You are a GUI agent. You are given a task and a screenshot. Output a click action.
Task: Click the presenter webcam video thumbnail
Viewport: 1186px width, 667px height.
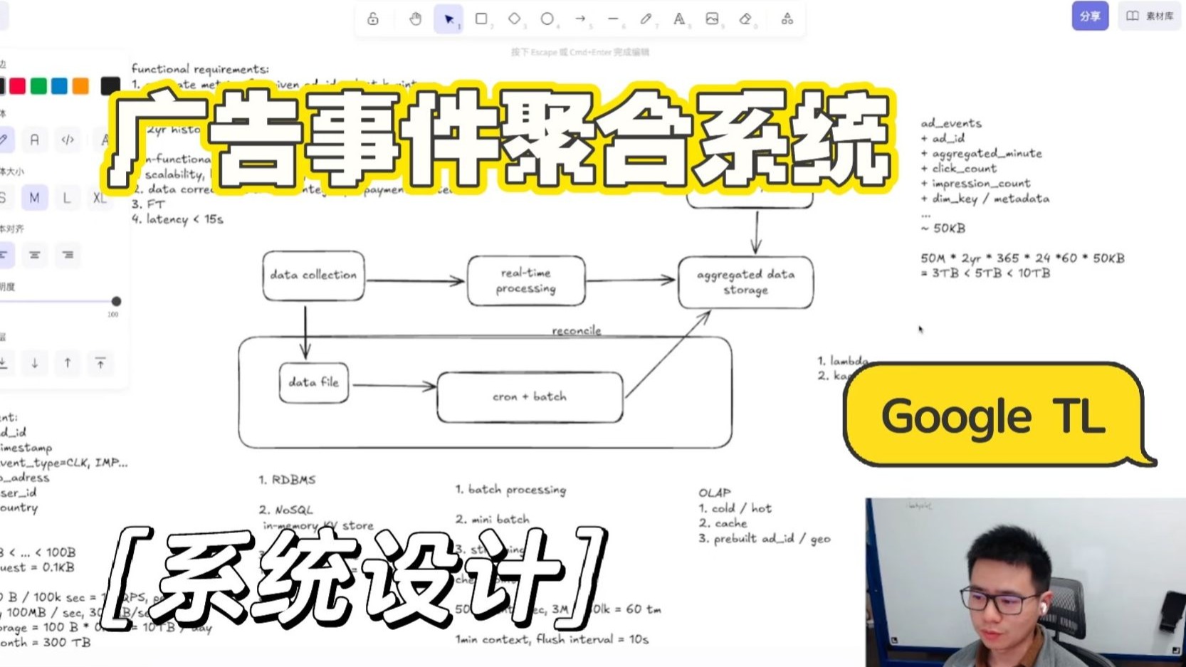click(1025, 582)
